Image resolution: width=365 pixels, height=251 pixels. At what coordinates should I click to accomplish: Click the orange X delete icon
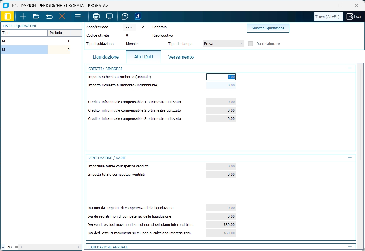click(62, 16)
